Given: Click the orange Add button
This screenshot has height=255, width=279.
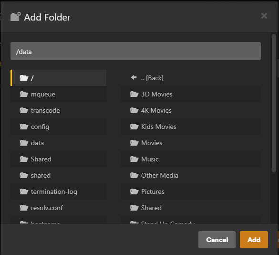Looking at the screenshot, I should pos(254,240).
